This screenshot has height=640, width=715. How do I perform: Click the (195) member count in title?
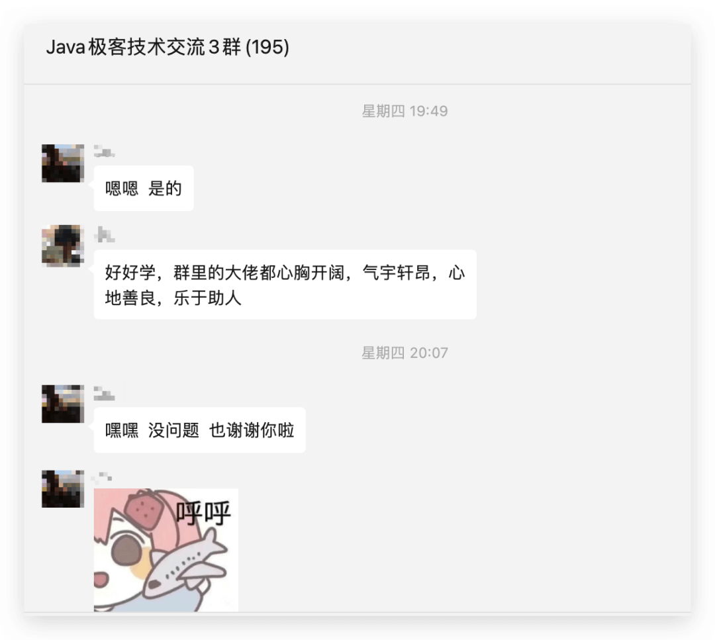(267, 47)
